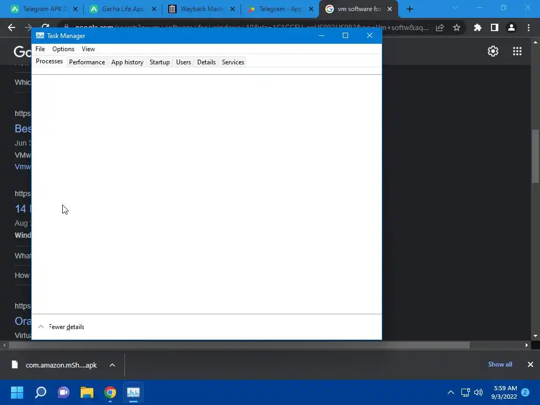540x405 pixels.
Task: Switch to the App history tab
Action: pos(127,62)
